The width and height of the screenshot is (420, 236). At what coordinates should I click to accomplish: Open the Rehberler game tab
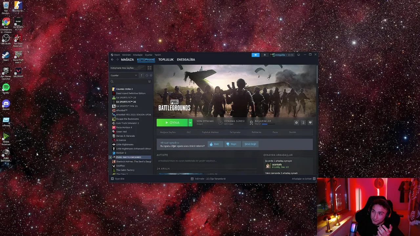coord(257,132)
